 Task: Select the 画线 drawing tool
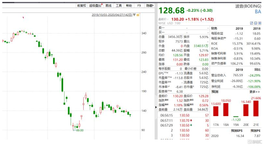coord(108,6)
